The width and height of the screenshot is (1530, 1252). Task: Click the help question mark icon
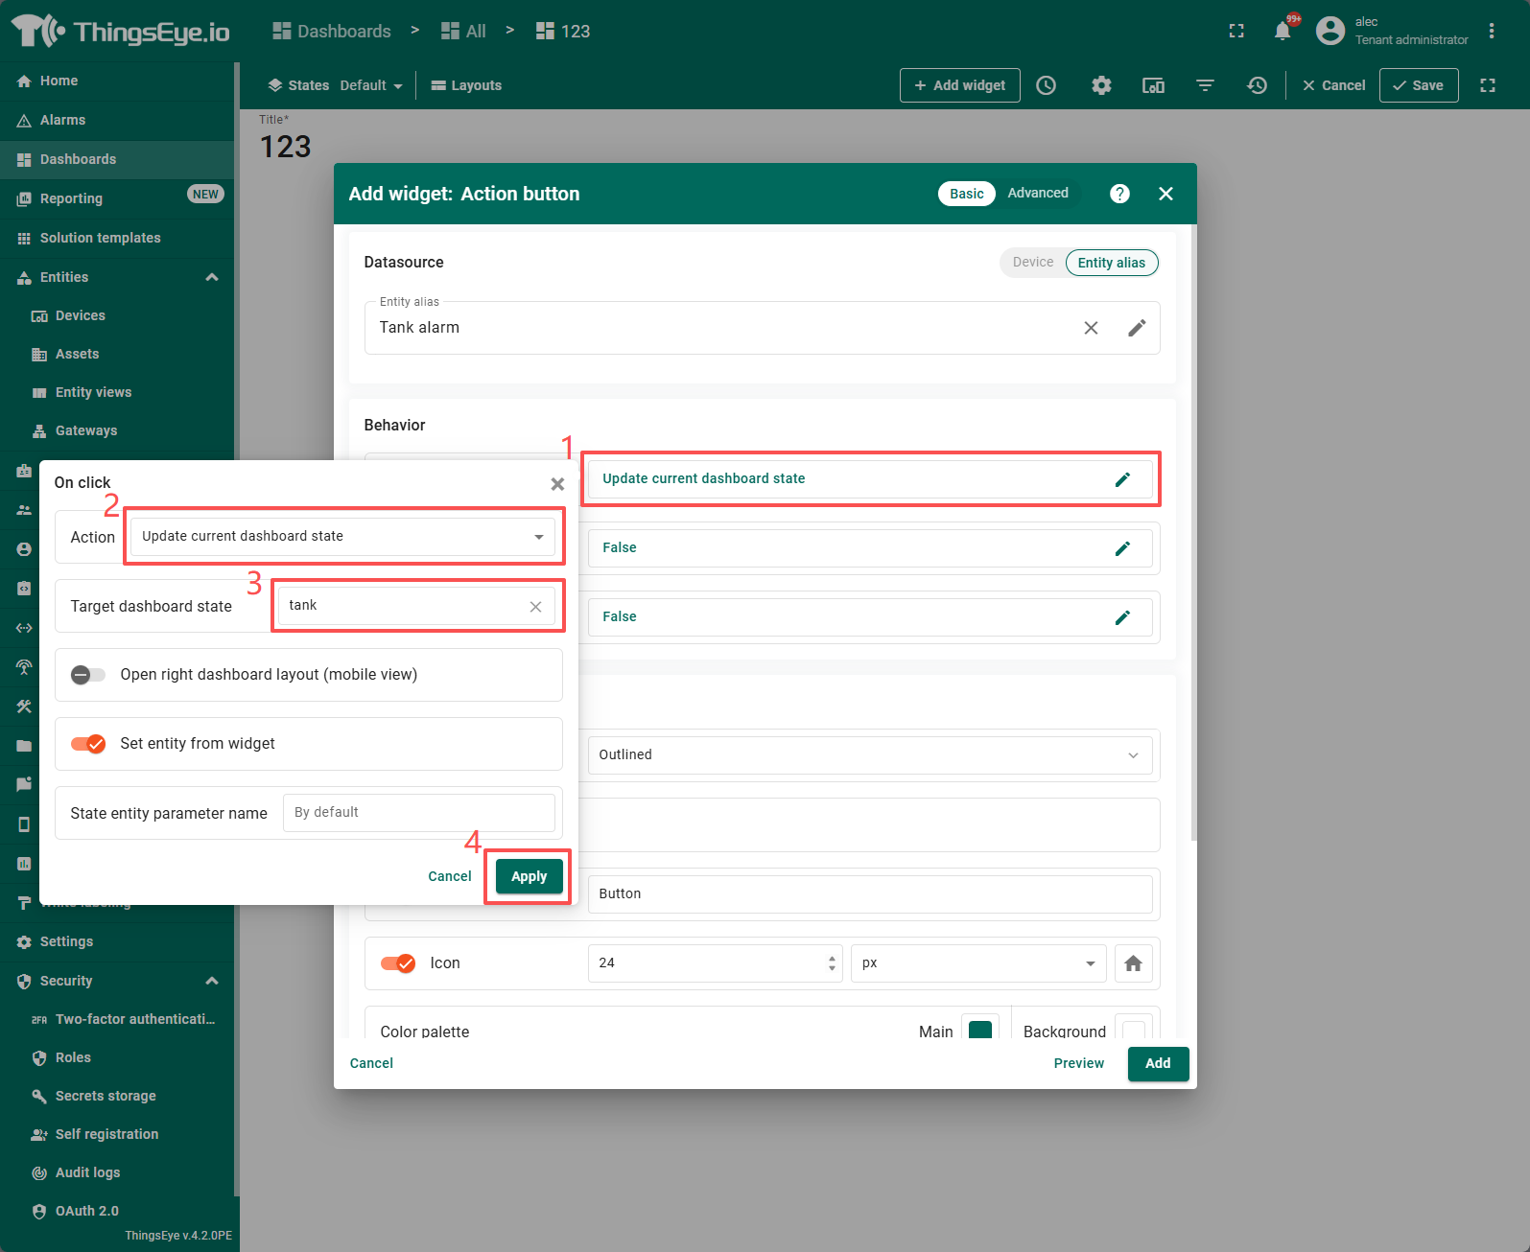click(1119, 194)
